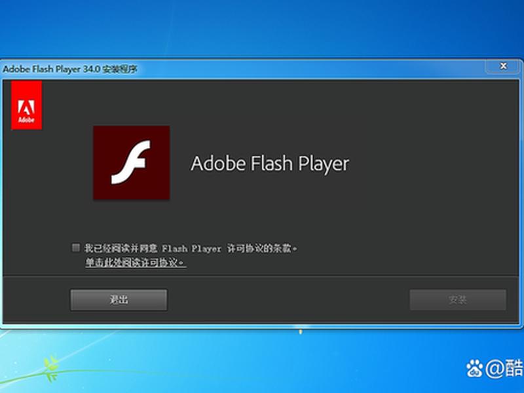524x393 pixels.
Task: Click the red Adobe logo icon
Action: click(26, 105)
